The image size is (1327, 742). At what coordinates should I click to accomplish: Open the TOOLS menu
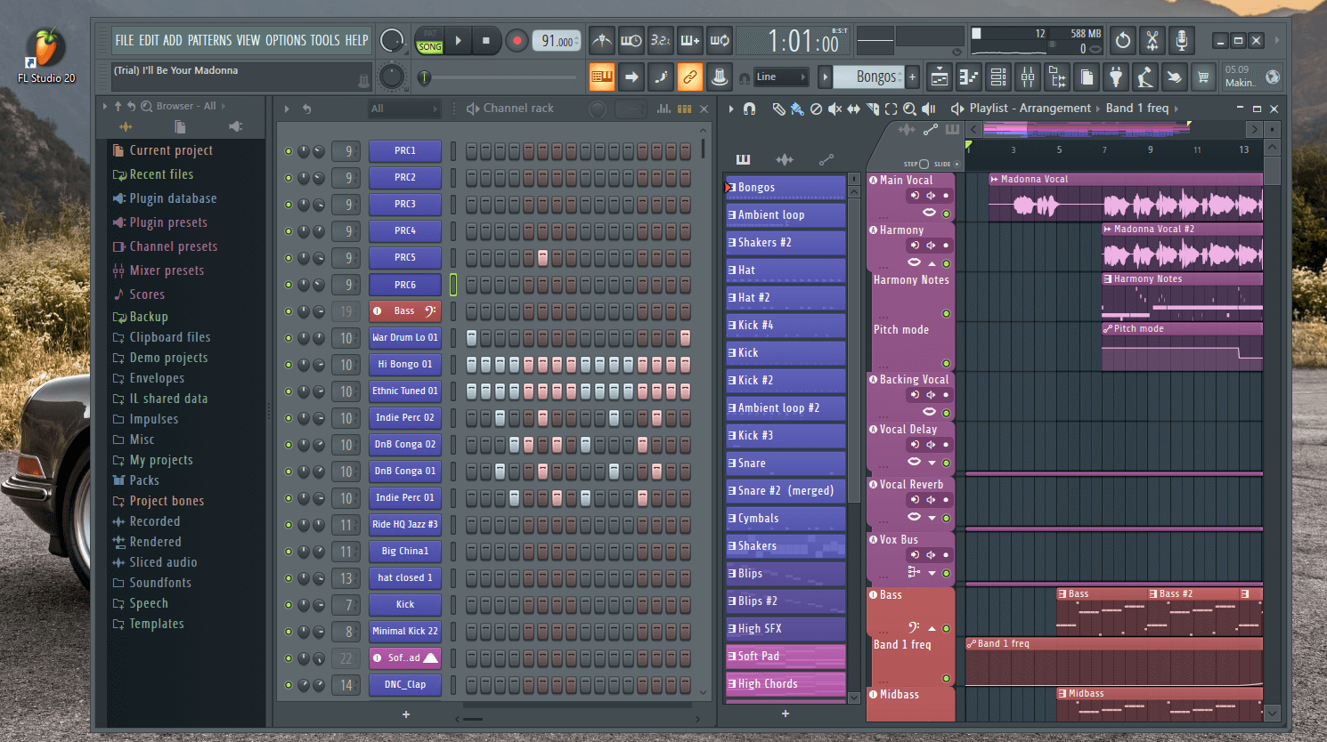[324, 41]
